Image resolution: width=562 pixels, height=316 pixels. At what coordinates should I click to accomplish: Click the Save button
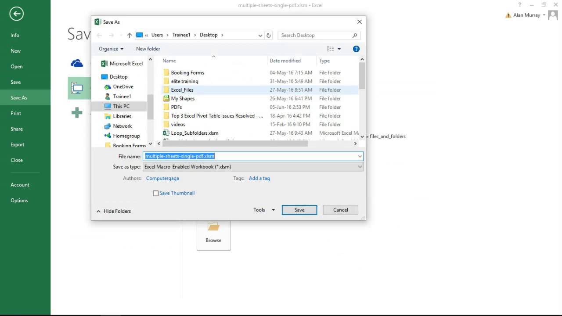(299, 210)
